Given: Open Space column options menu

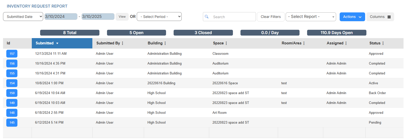Looking at the screenshot, I should (x=226, y=43).
